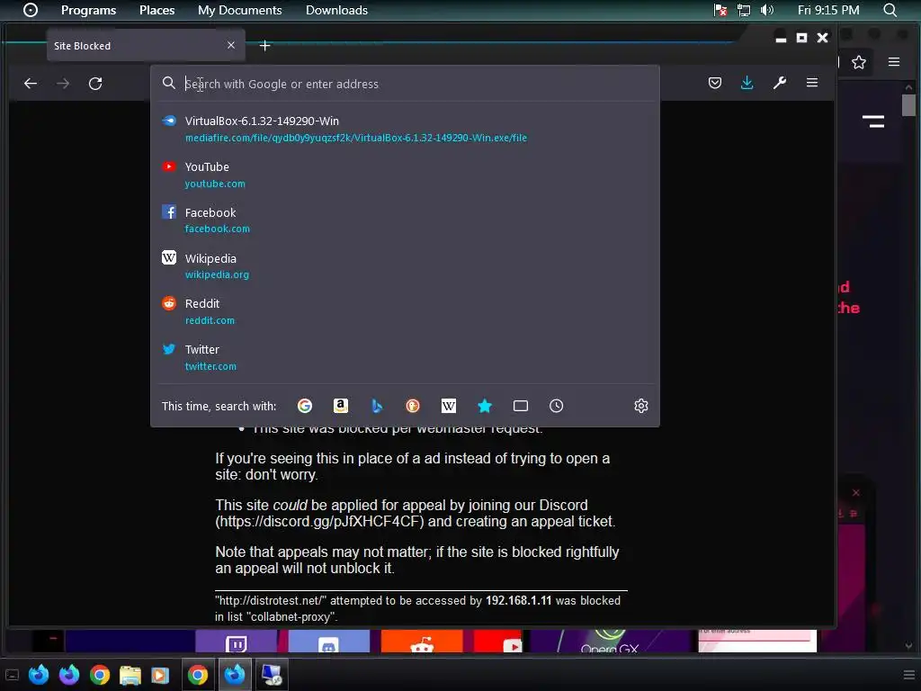
Task: Open the top panel search magnifier
Action: point(890,10)
